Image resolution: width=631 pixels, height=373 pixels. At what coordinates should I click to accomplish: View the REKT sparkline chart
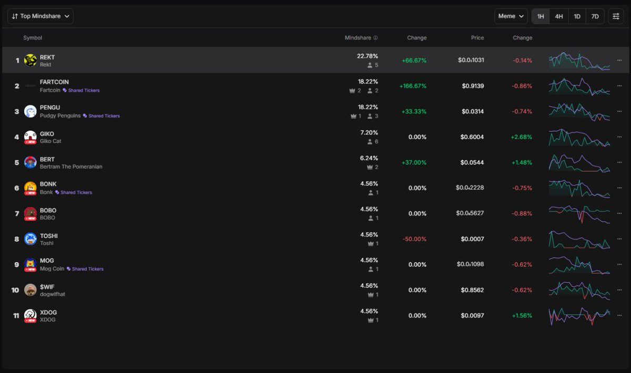[579, 60]
